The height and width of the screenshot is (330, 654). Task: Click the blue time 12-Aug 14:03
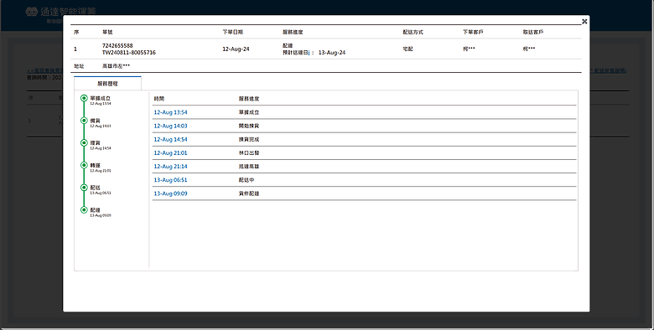[170, 126]
